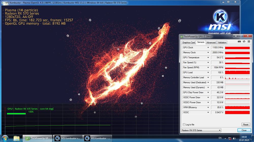Open the Memory Controller Load dropdown
This screenshot has width=254, height=142.
point(208,78)
